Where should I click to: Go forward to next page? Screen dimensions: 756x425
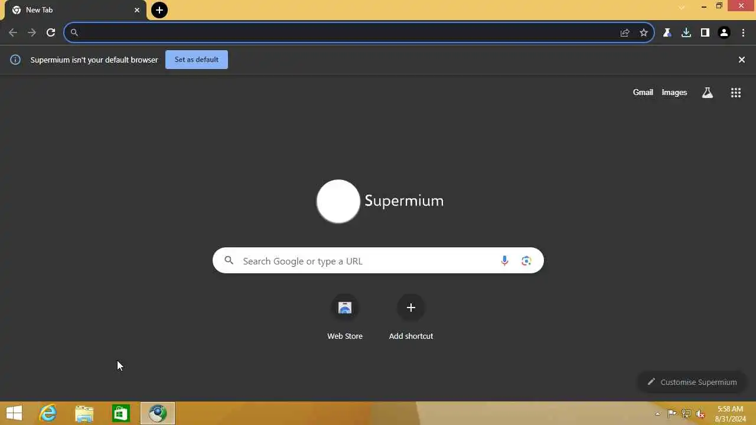click(x=32, y=32)
